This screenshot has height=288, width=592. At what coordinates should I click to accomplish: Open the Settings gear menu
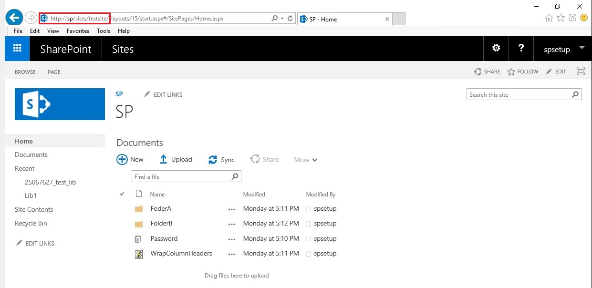(496, 48)
